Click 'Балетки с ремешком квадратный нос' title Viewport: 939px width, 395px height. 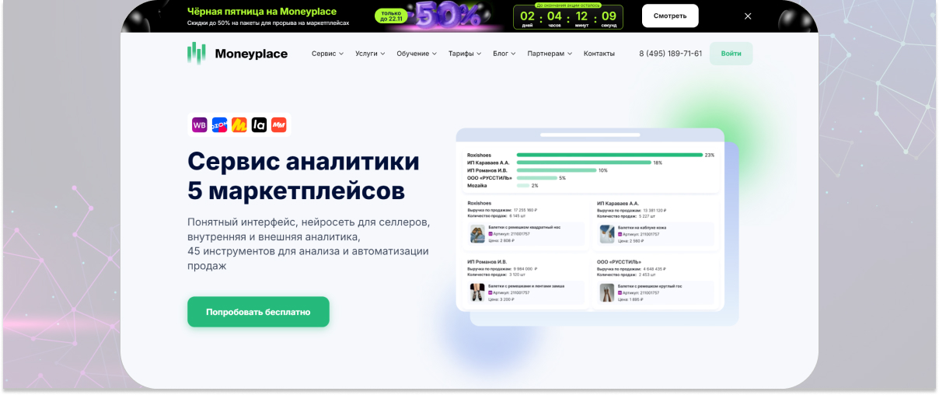pyautogui.click(x=524, y=228)
